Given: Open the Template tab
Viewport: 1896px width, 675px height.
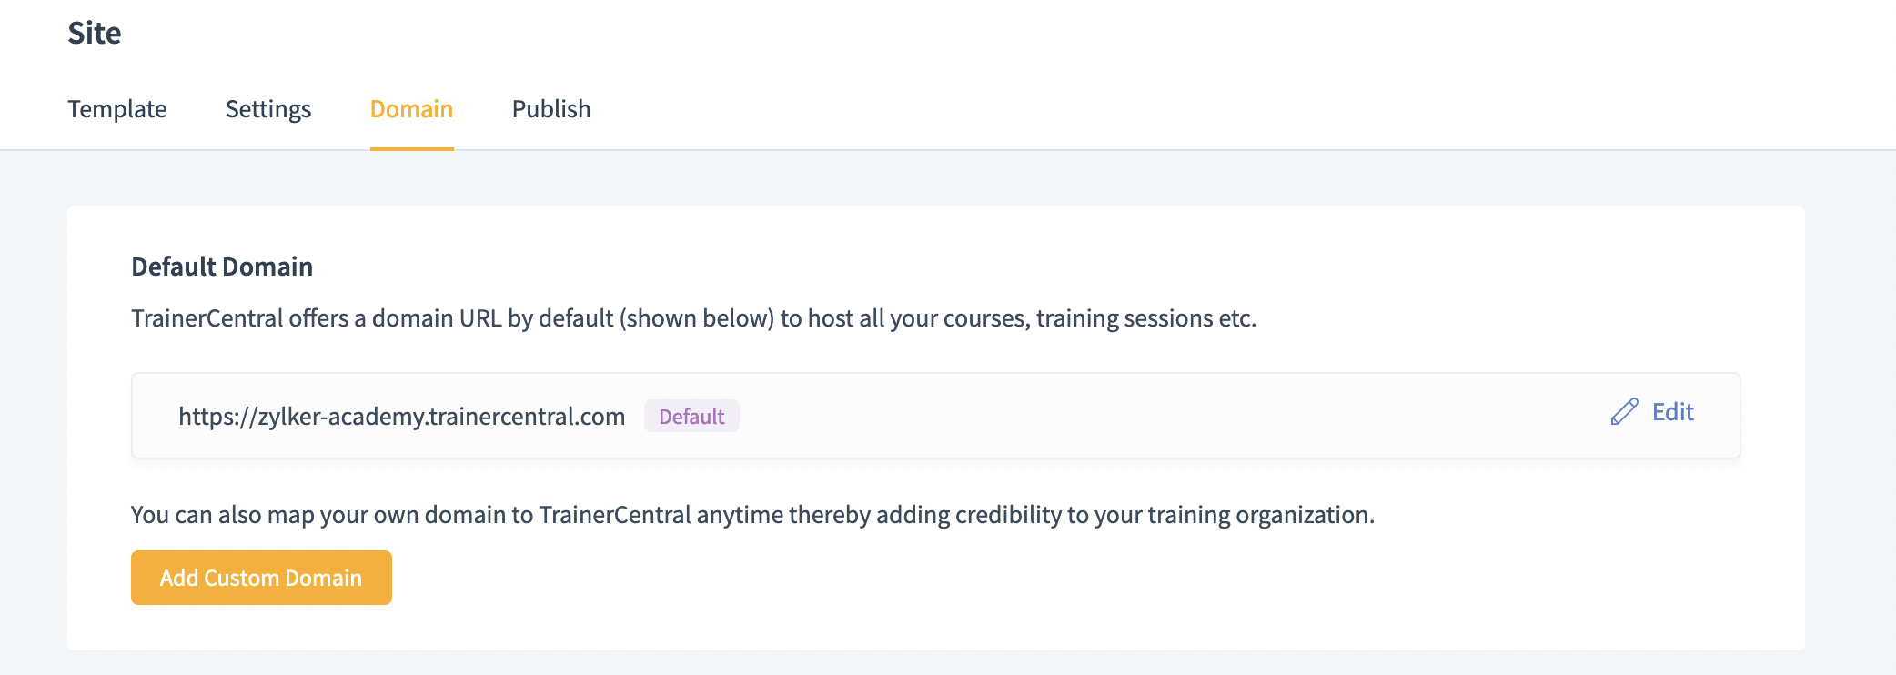Looking at the screenshot, I should (x=117, y=109).
